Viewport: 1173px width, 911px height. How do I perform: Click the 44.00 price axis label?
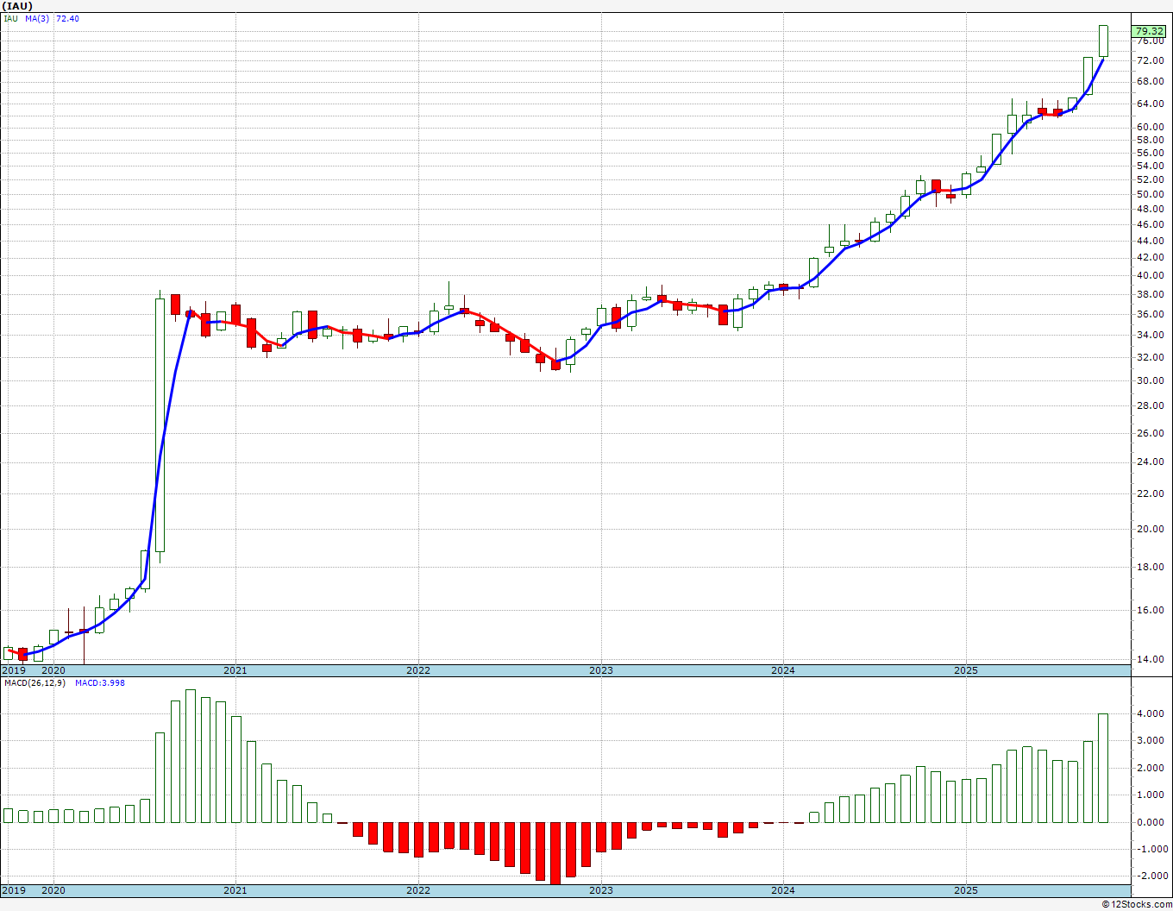pos(1150,243)
